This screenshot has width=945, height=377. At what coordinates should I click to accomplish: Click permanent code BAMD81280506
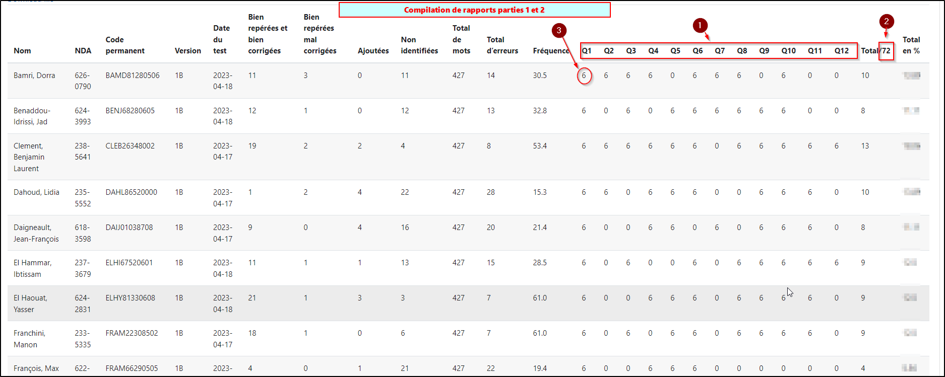coord(133,76)
